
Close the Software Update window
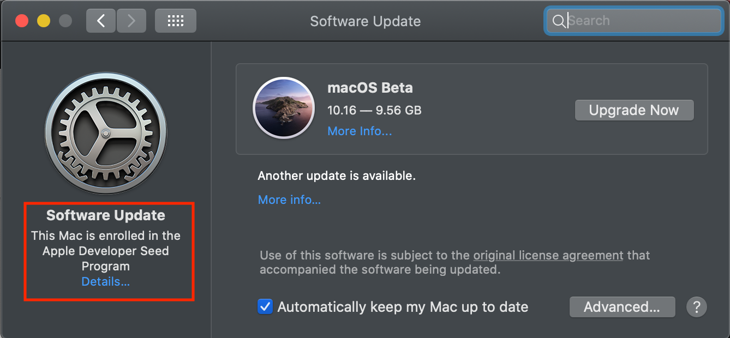(x=22, y=21)
